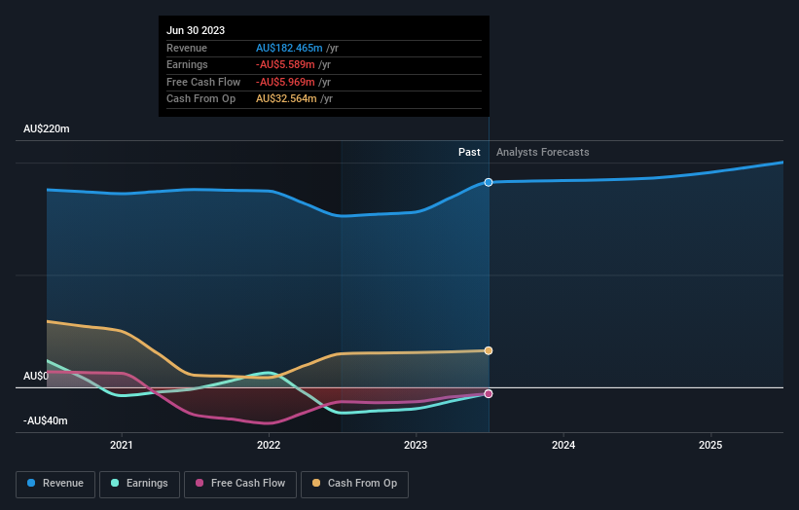Click the Earnings row label in tooltip

click(187, 64)
